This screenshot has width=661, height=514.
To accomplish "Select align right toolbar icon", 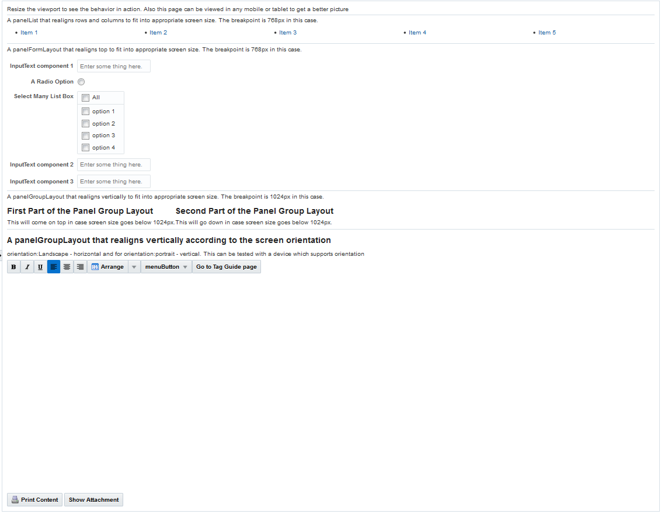I will [81, 267].
